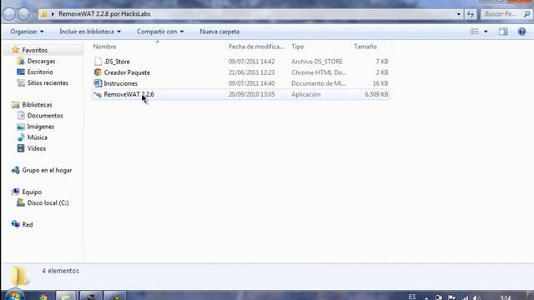Sort by Fecha de modificación column
Screen dimensions: 534x300
(x=256, y=47)
